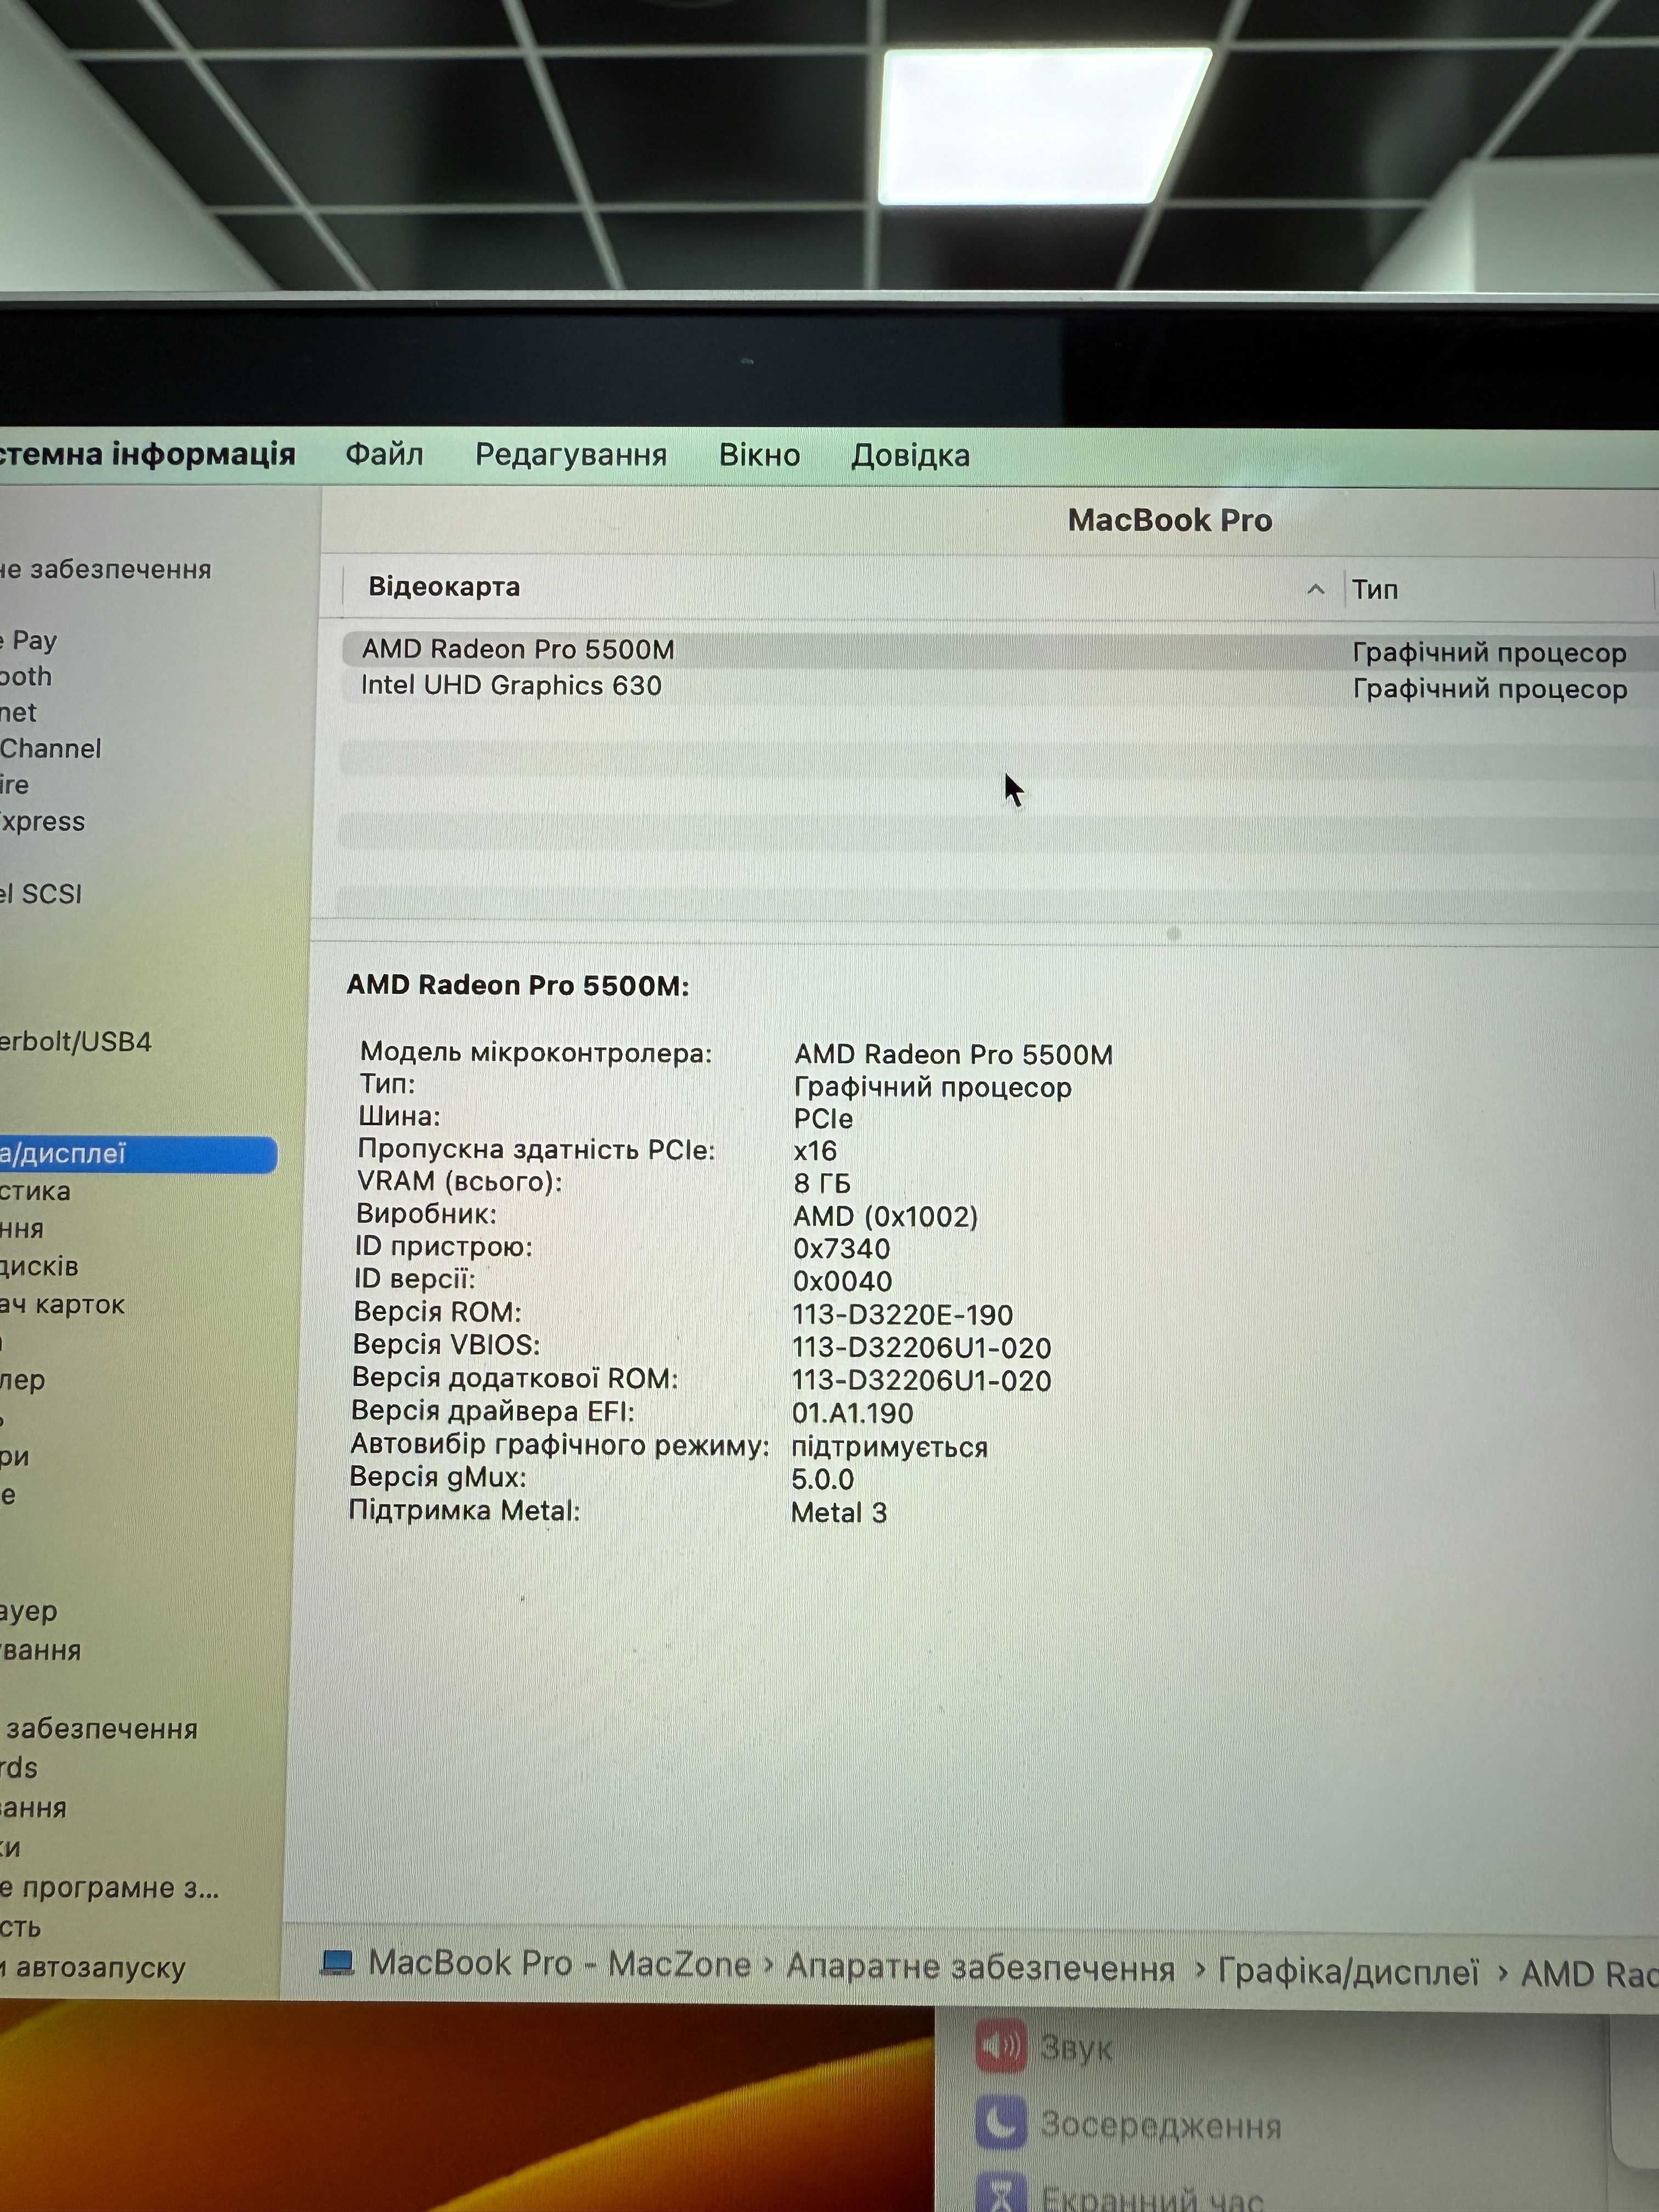Click Апаратне забезпечення in the path bar
The image size is (1659, 2212).
tap(981, 1967)
